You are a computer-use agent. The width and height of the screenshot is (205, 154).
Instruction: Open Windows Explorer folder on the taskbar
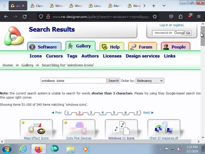70,149
